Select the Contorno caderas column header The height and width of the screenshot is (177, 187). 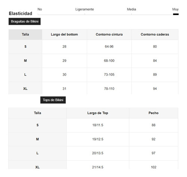(x=155, y=34)
